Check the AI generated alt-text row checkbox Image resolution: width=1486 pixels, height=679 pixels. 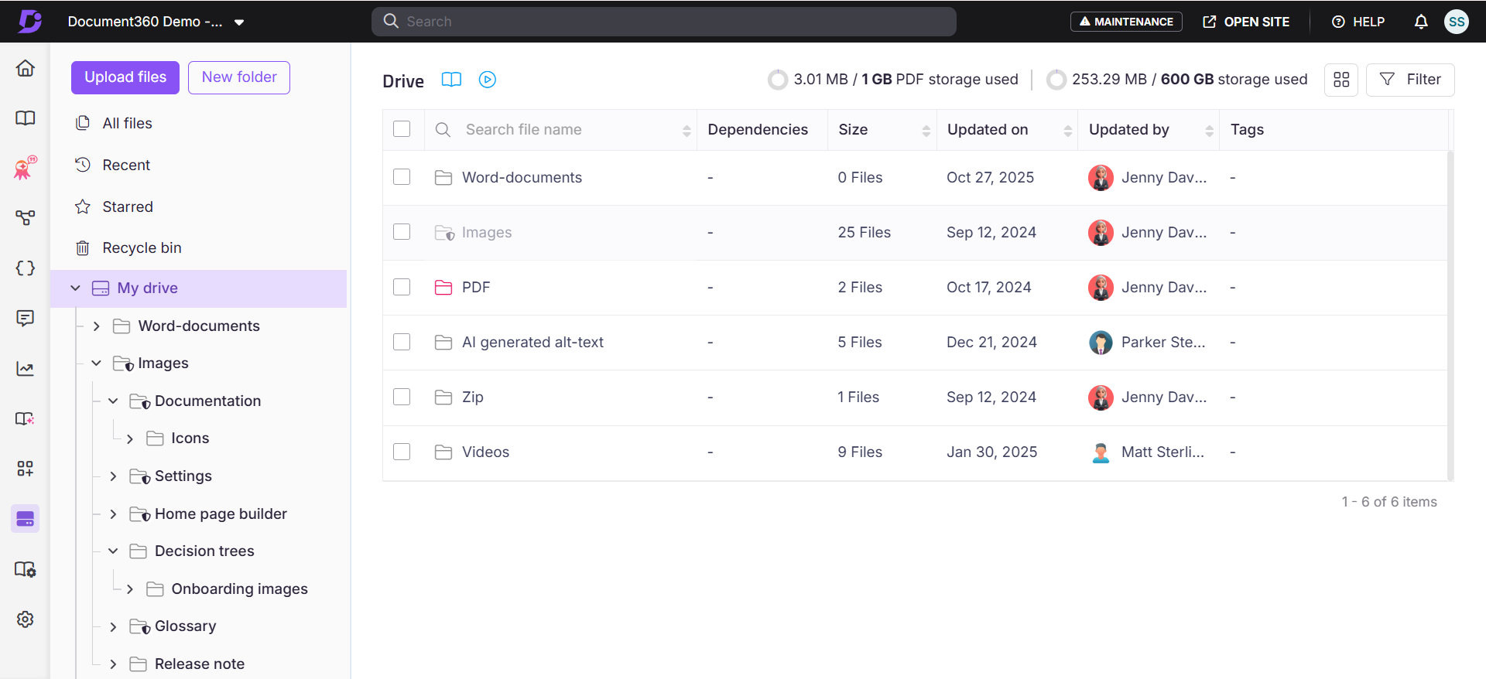tap(402, 342)
